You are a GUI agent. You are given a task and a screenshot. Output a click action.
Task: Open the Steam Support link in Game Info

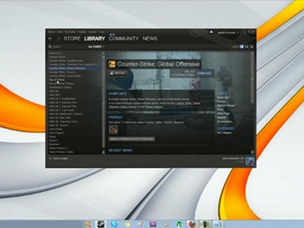[x=154, y=107]
